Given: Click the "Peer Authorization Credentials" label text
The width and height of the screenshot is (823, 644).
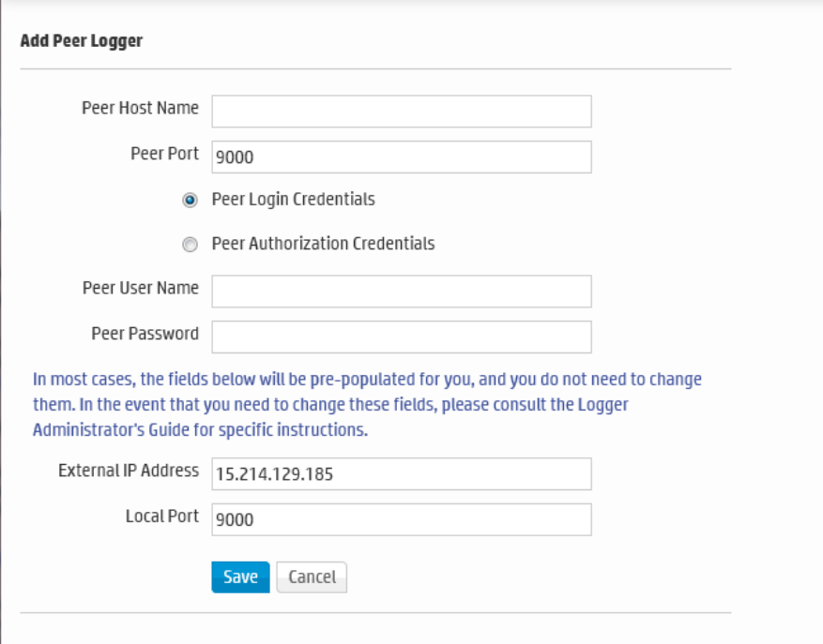Looking at the screenshot, I should pyautogui.click(x=323, y=244).
